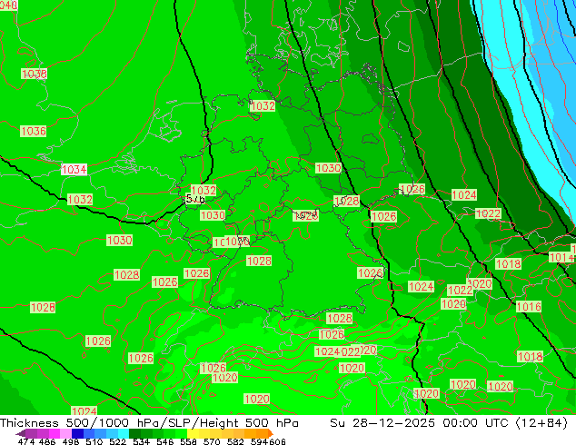Pick the dark blue legend swatch

77,433
